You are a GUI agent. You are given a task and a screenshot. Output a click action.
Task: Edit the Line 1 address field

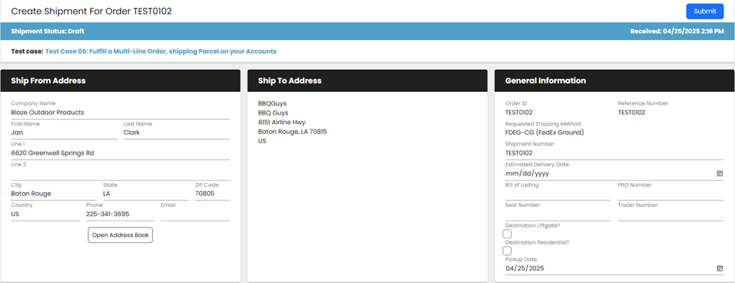click(121, 154)
